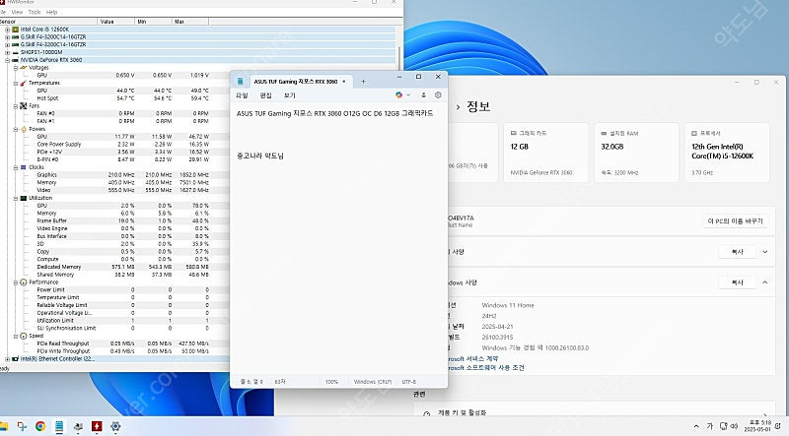Click the Powers category icon
This screenshot has width=789, height=436.
click(23, 129)
